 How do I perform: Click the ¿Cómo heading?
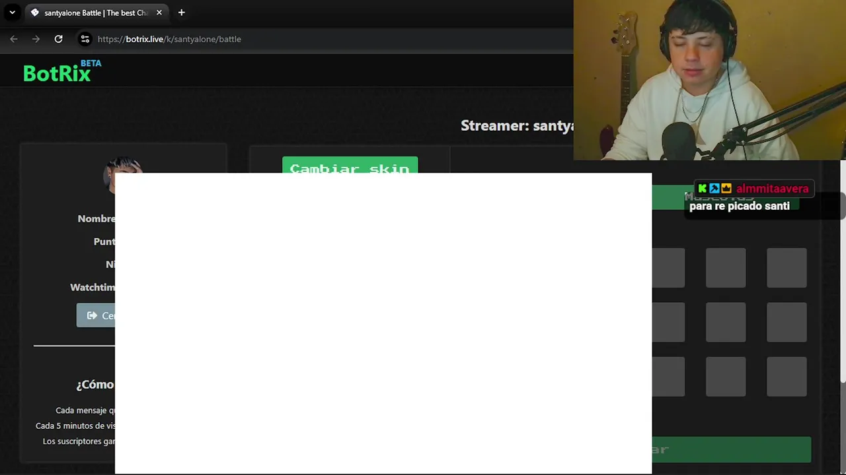[95, 385]
